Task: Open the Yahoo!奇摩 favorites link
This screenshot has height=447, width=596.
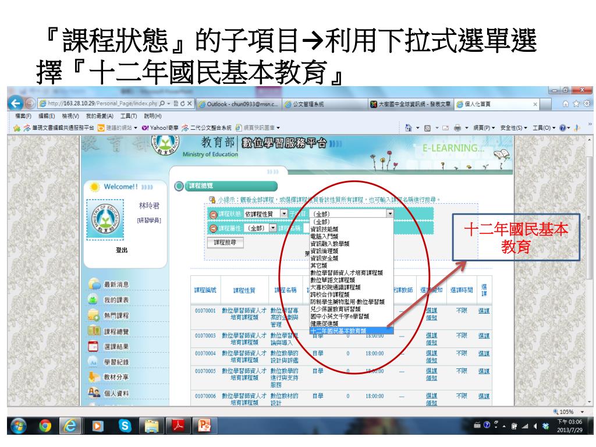Action: point(159,127)
